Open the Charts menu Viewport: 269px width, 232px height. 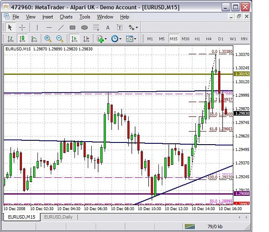[66, 17]
